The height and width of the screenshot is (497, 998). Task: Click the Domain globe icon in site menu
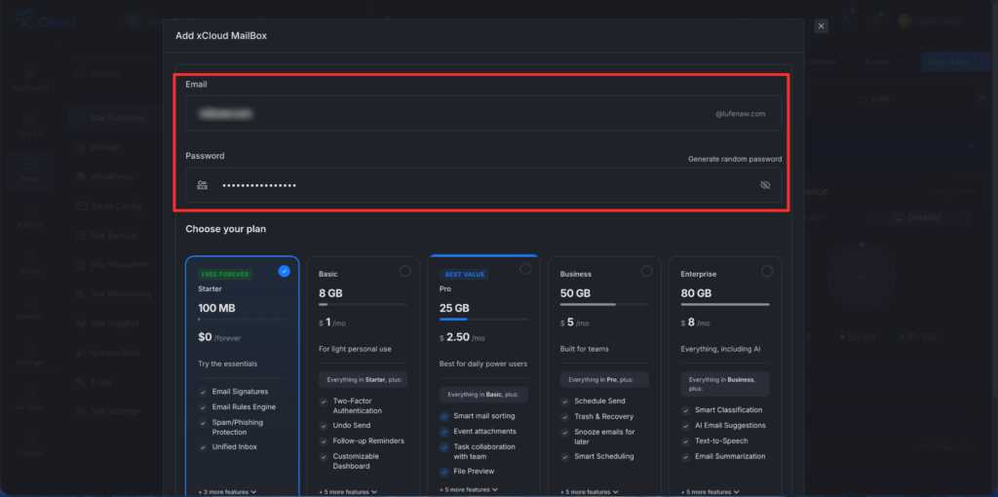point(81,147)
